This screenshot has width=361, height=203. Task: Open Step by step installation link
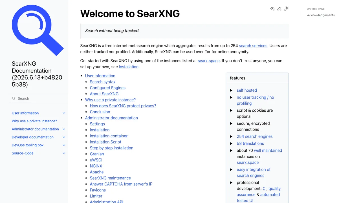(112, 148)
